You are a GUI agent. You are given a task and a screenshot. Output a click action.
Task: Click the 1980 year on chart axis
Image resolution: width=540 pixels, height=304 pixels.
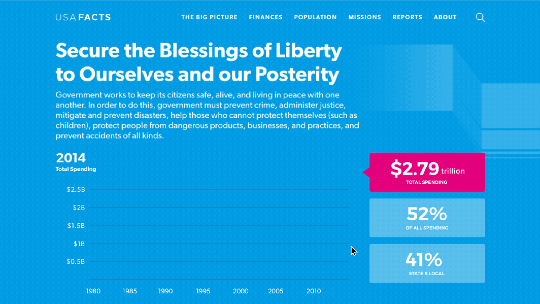93,291
